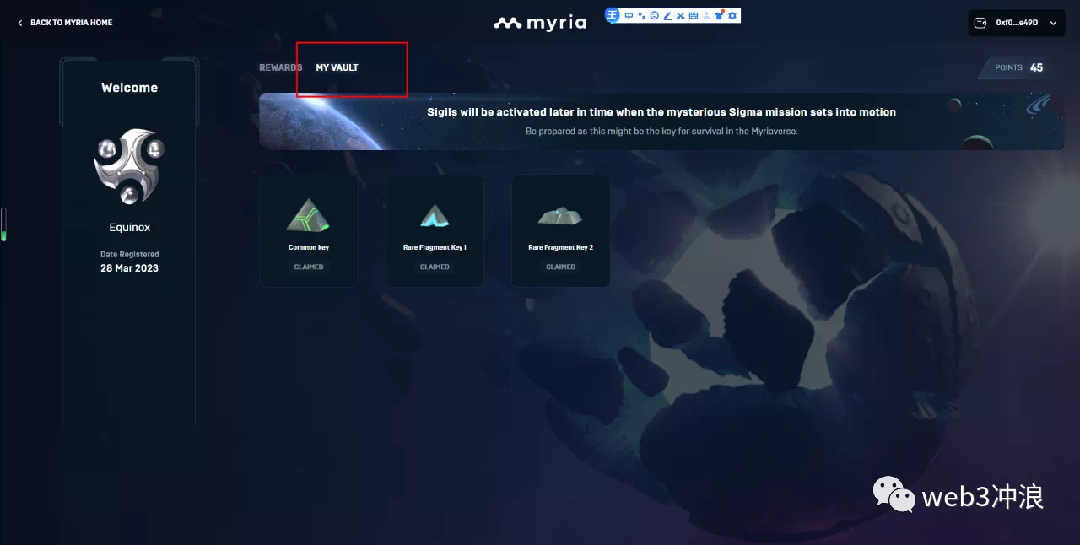Click the Myria logo
1080x545 pixels.
tap(540, 23)
